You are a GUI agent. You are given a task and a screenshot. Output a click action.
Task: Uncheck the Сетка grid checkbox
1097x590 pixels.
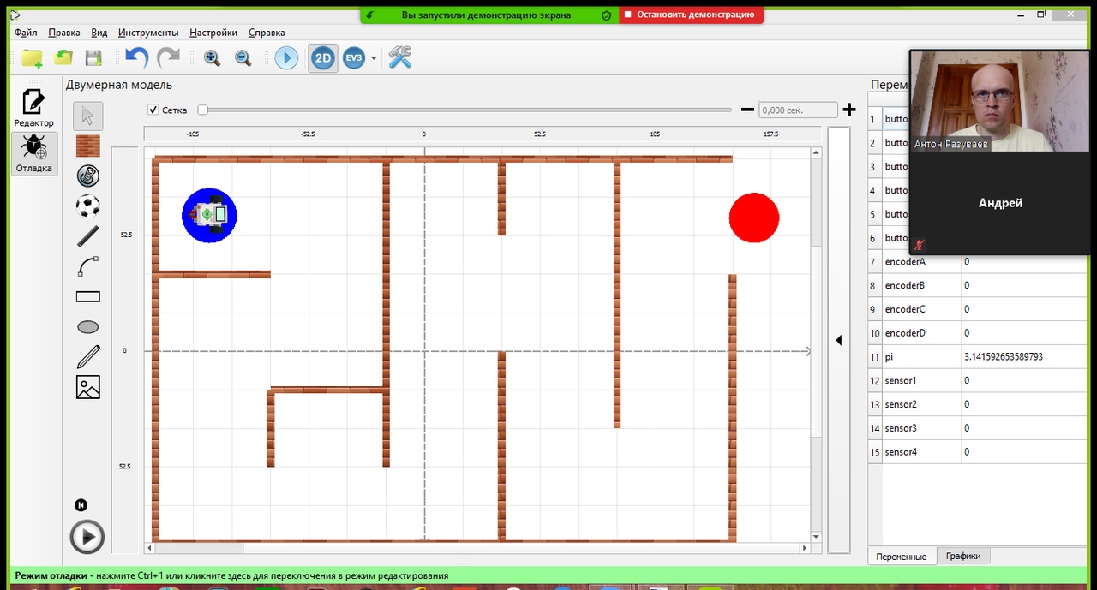pyautogui.click(x=153, y=110)
